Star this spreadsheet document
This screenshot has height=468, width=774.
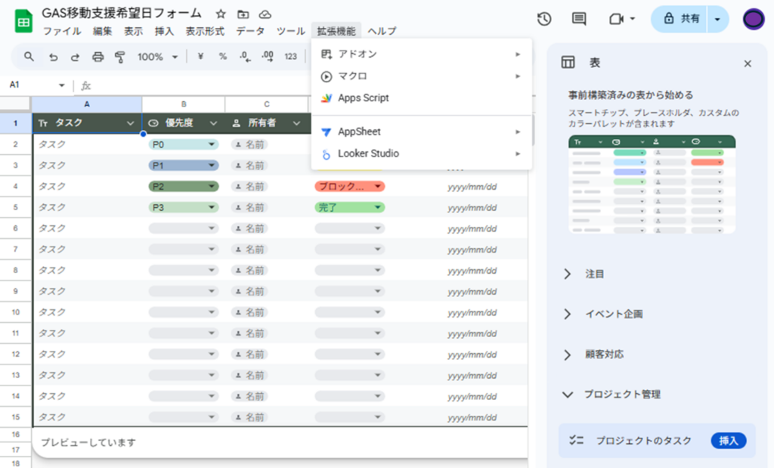coord(221,14)
